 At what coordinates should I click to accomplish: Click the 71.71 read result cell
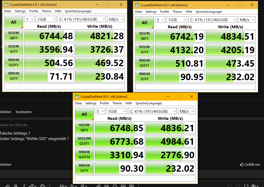(x=49, y=76)
